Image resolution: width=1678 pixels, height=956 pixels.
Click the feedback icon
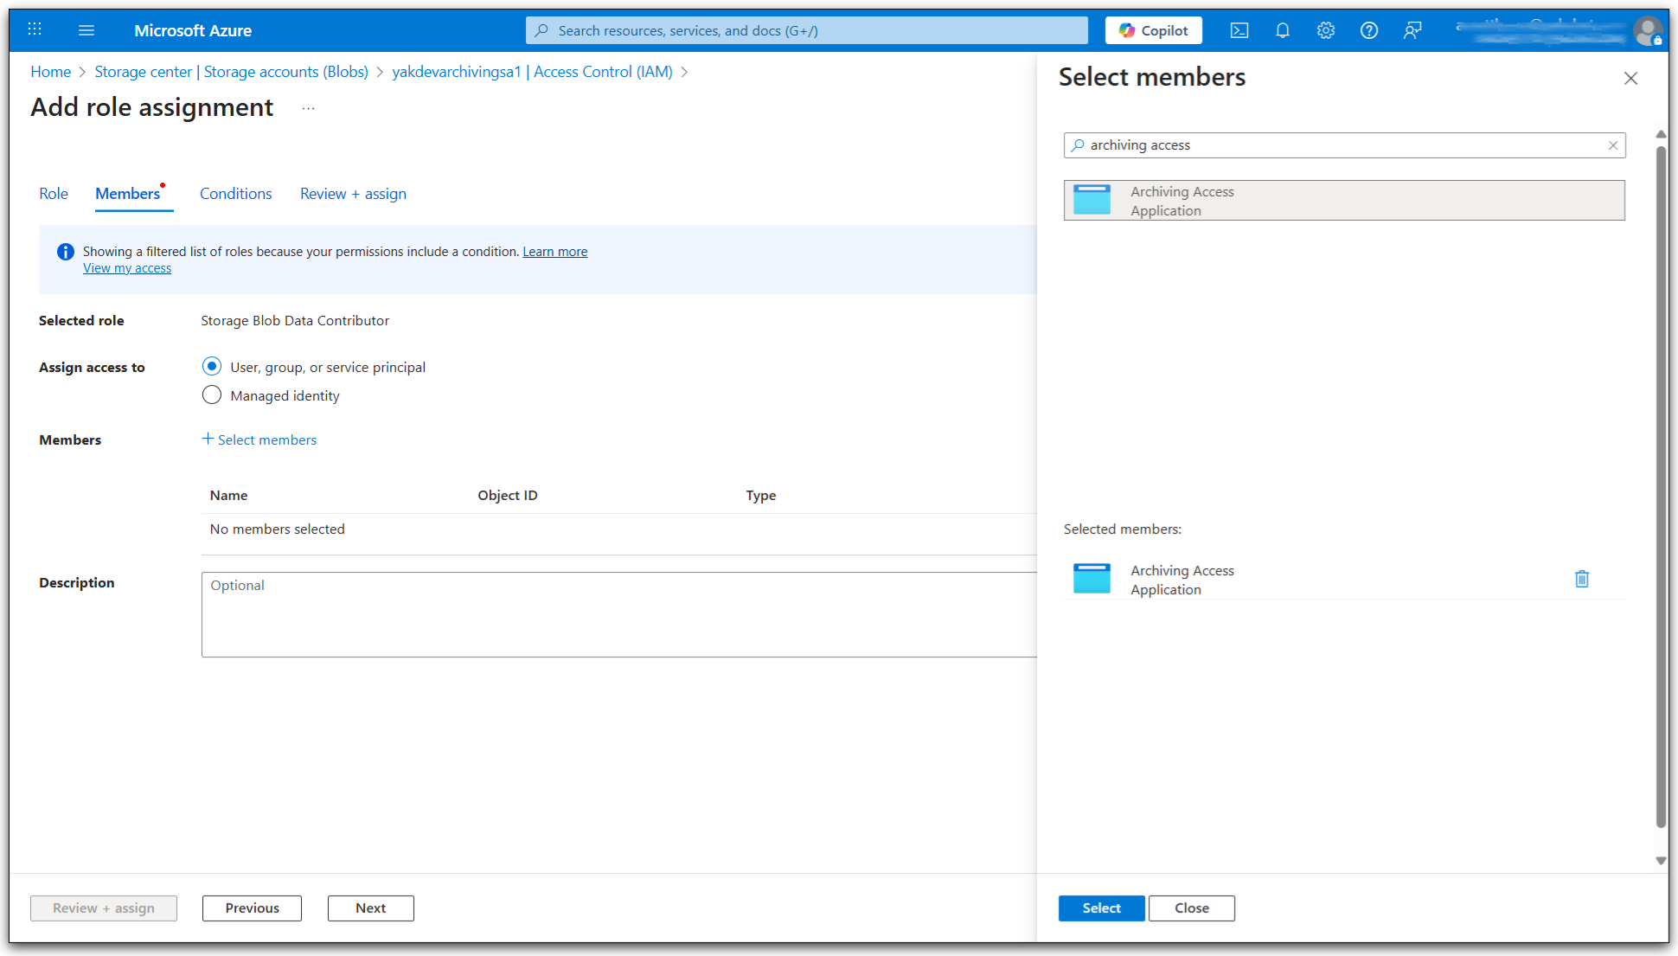coord(1412,30)
